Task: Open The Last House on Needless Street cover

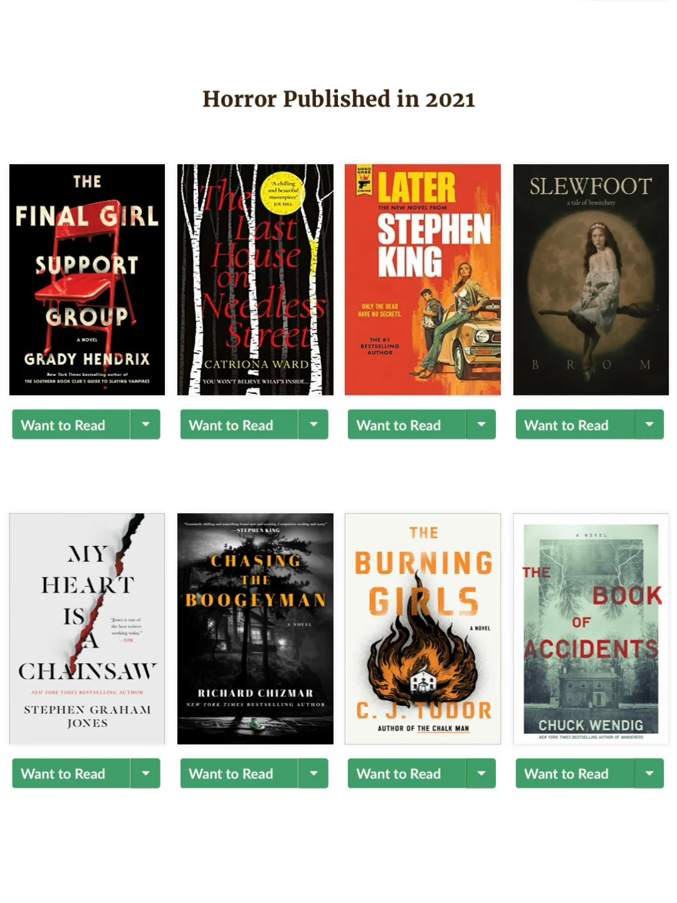Action: pyautogui.click(x=255, y=279)
